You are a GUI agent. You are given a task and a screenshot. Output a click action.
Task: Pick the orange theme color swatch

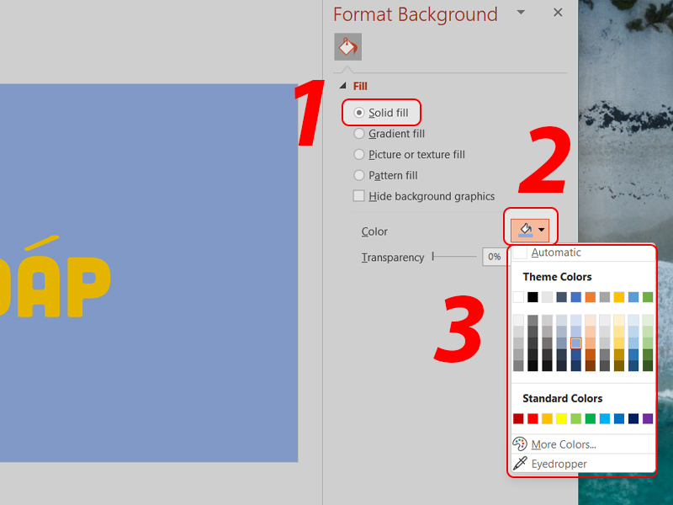[590, 297]
